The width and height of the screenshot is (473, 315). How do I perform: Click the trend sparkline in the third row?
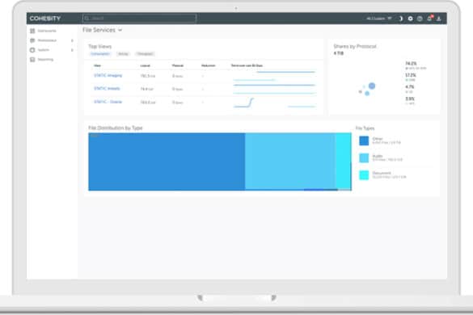click(274, 103)
